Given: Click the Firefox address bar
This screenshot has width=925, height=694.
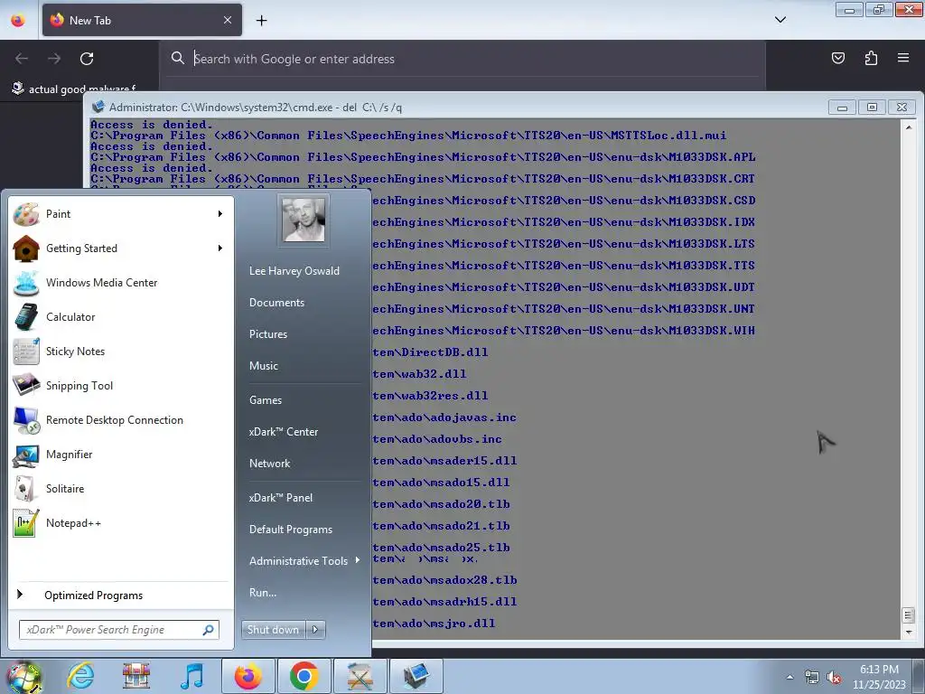Looking at the screenshot, I should pos(462,59).
